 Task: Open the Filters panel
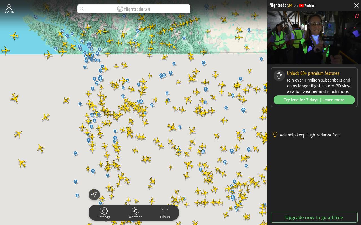[x=165, y=213]
